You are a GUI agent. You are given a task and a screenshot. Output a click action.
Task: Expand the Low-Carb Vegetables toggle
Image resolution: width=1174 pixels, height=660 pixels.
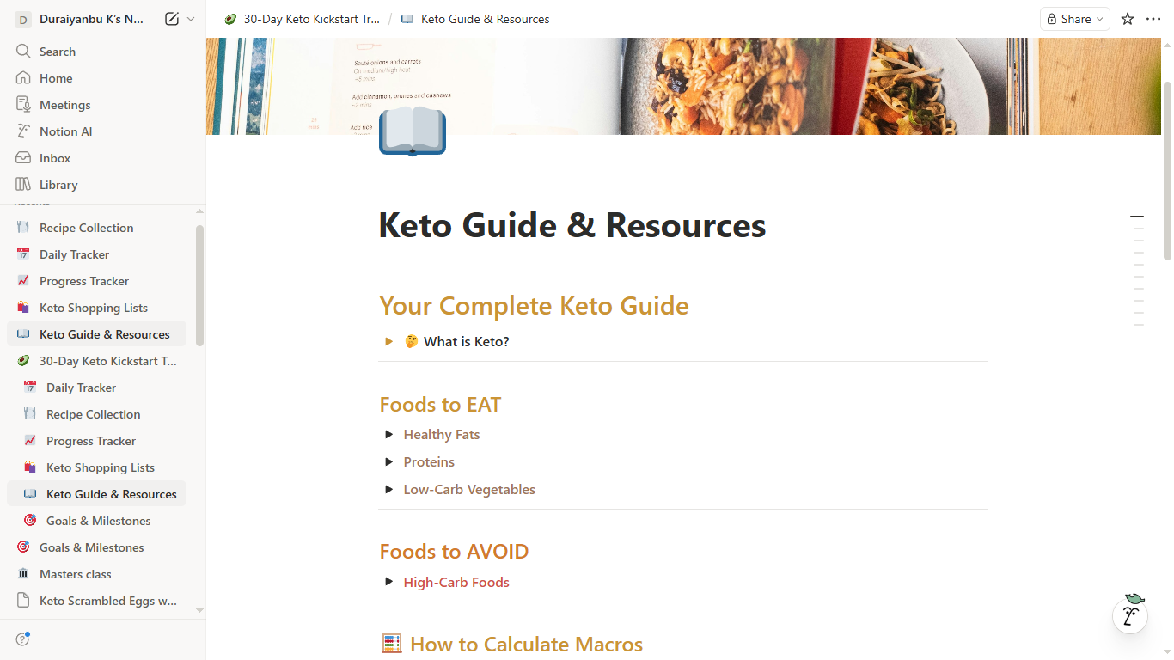click(x=389, y=490)
